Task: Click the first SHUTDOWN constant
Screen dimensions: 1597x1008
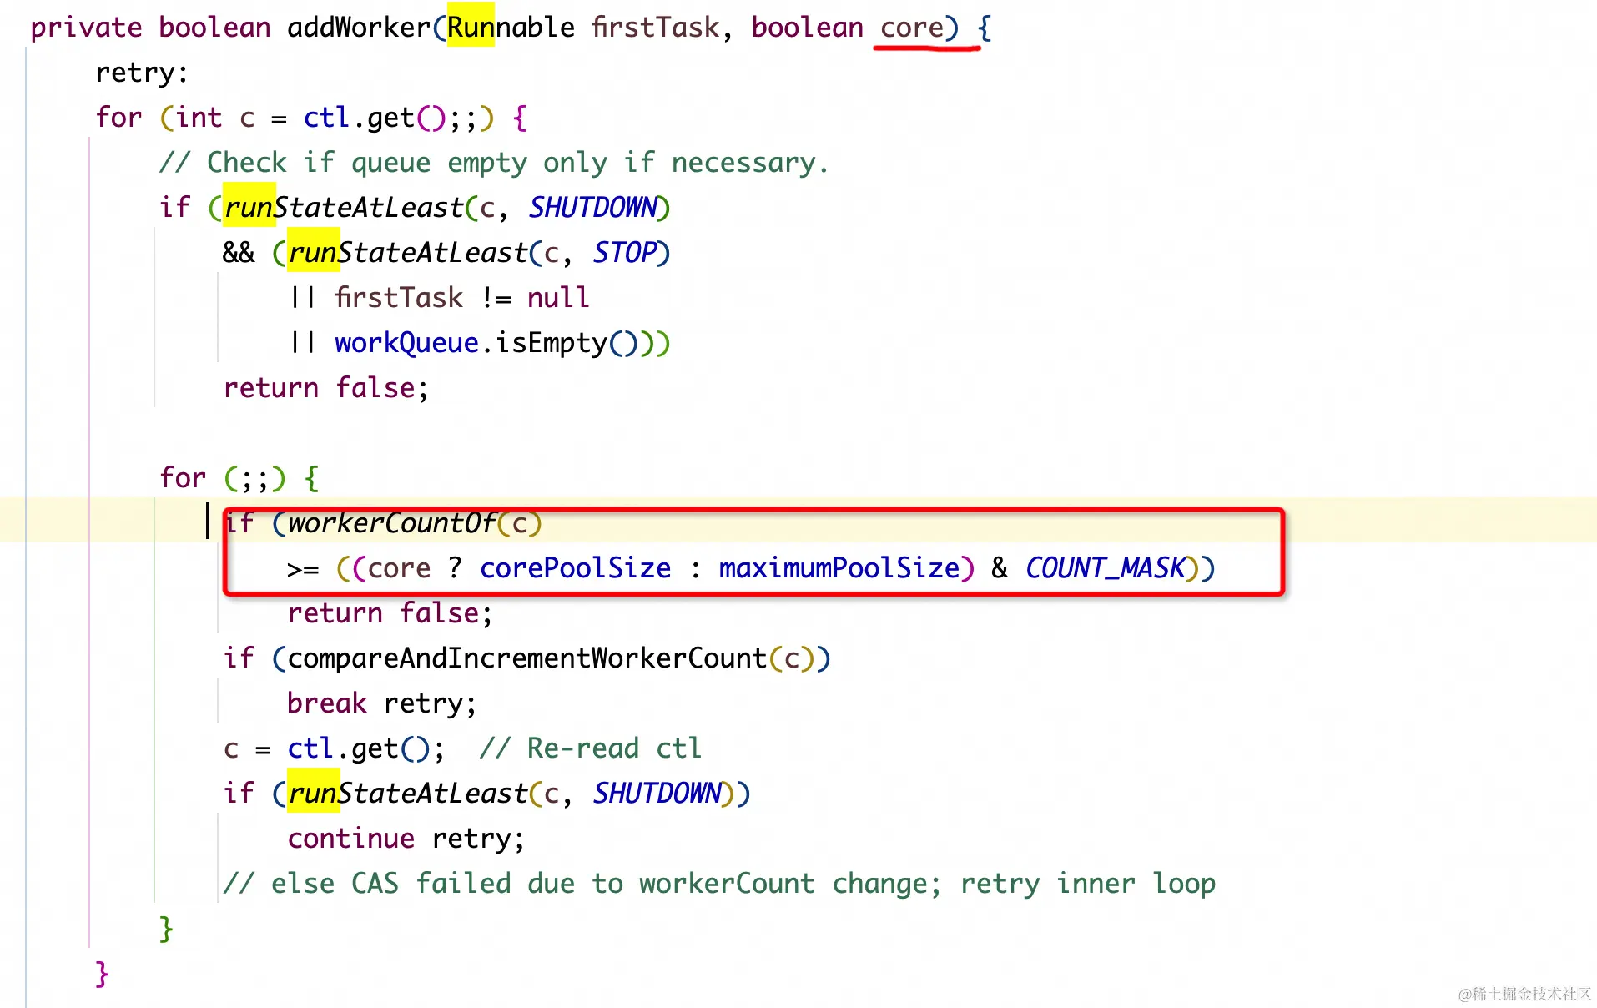Action: pos(593,208)
